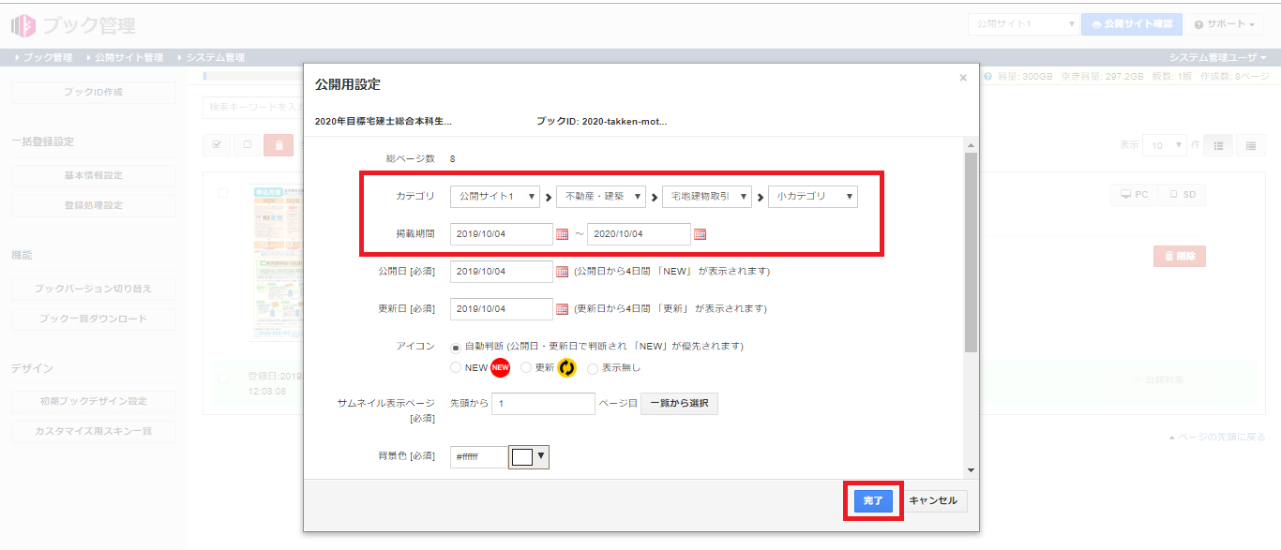This screenshot has width=1281, height=550.
Task: Select the NEW icon radio option
Action: click(x=456, y=368)
